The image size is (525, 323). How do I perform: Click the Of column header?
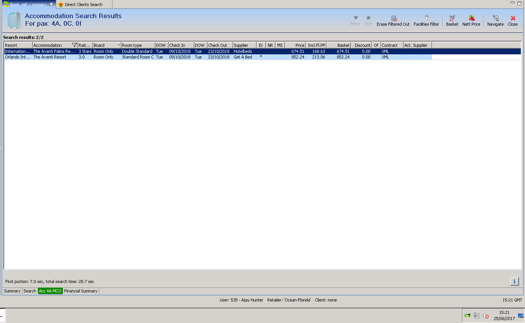tap(376, 45)
